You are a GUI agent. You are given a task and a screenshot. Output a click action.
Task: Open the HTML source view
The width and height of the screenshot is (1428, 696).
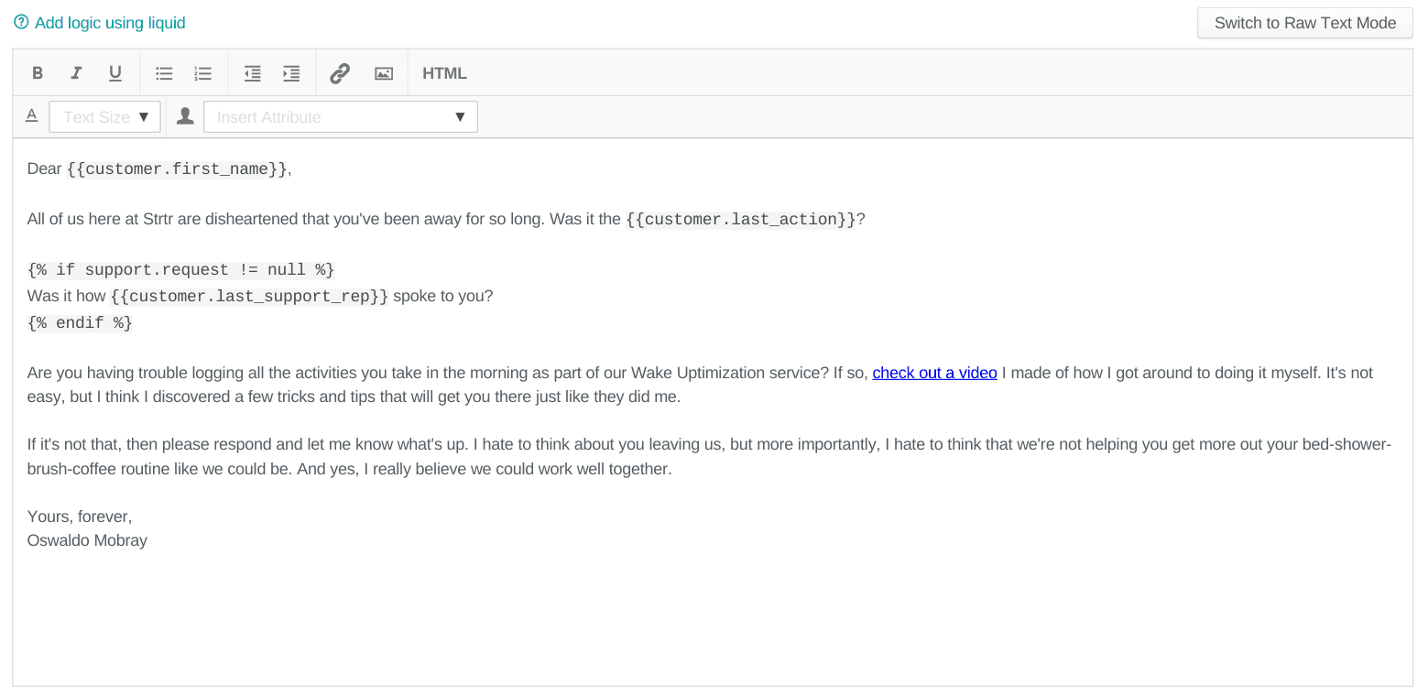tap(444, 73)
